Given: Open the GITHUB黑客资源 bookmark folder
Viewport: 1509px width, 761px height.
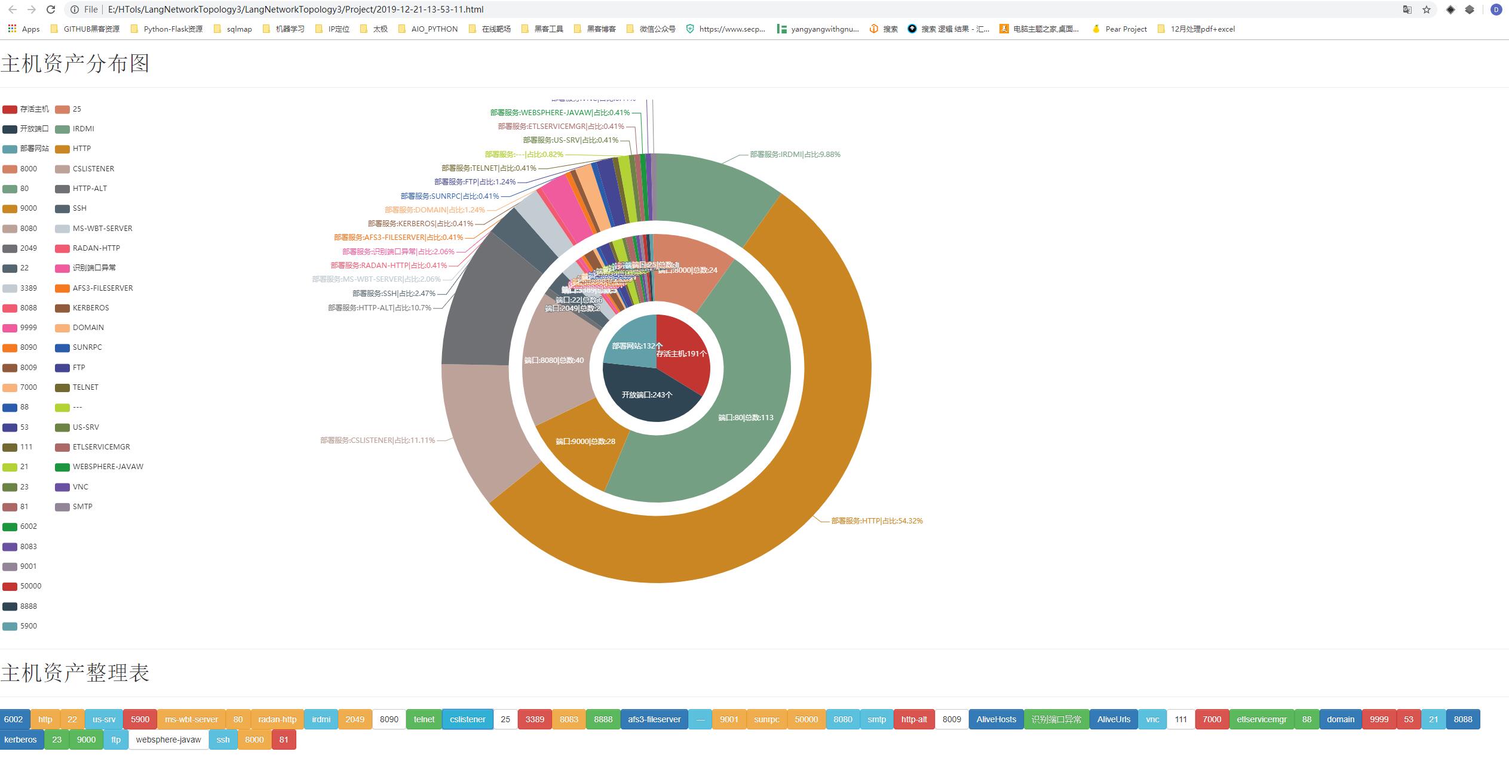Looking at the screenshot, I should 85,29.
